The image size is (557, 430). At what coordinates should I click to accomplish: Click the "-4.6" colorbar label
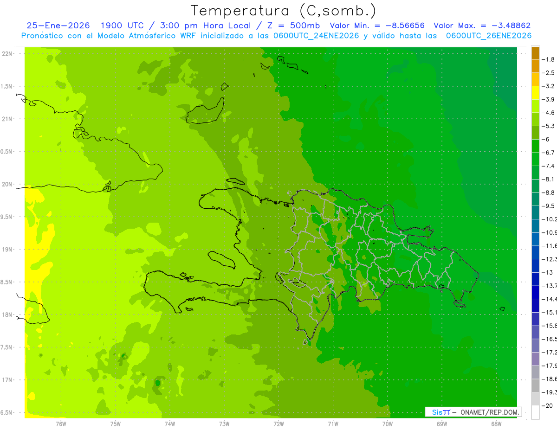click(548, 113)
